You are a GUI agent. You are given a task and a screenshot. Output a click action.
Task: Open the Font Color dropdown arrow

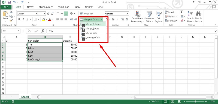coord(53,19)
